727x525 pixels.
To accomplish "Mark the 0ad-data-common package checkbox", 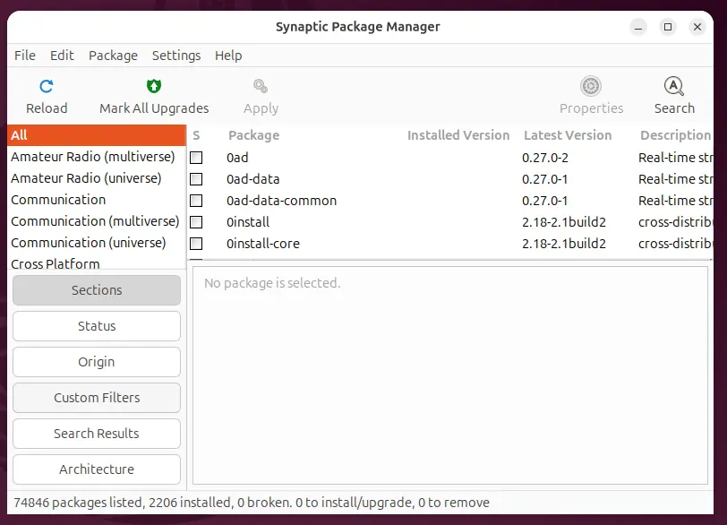I will [196, 201].
